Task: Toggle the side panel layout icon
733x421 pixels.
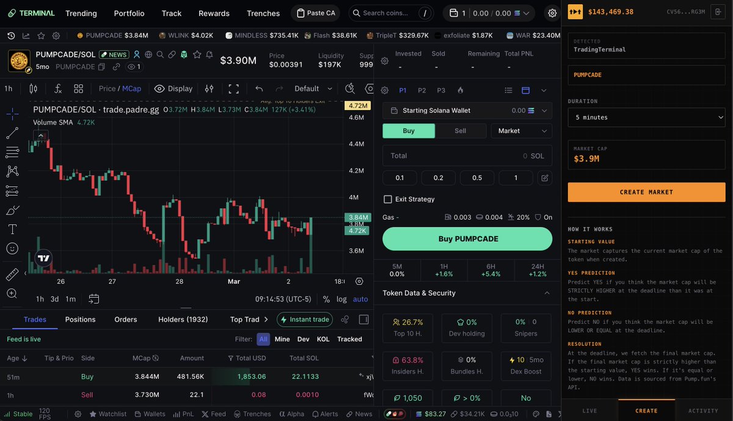Action: point(363,319)
